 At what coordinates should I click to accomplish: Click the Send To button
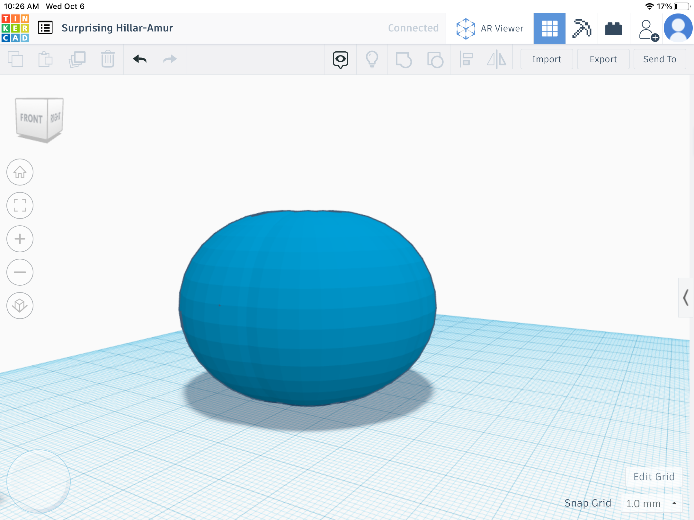point(660,59)
